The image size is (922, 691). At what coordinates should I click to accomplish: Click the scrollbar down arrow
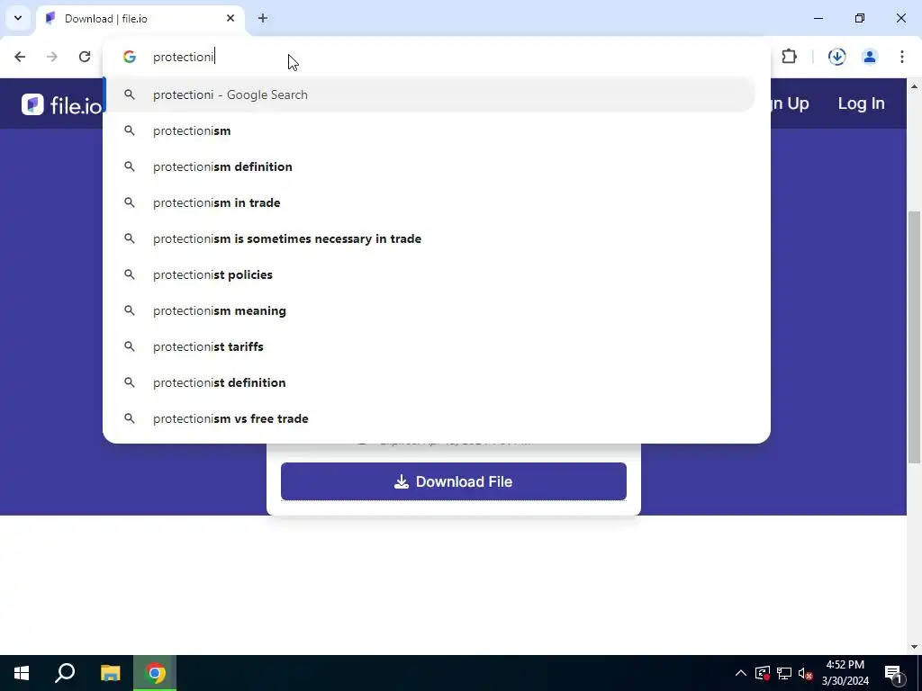[914, 647]
